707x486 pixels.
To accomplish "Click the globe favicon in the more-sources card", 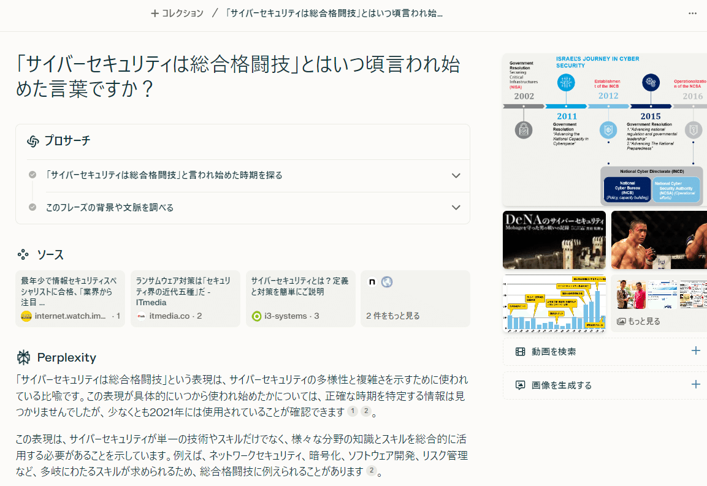I will 387,282.
